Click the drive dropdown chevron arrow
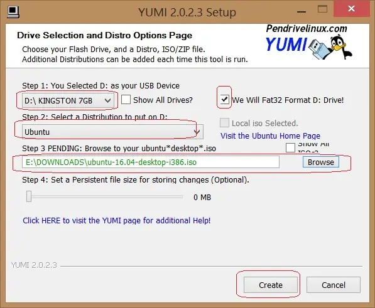Image resolution: width=375 pixels, height=308 pixels. pyautogui.click(x=107, y=100)
